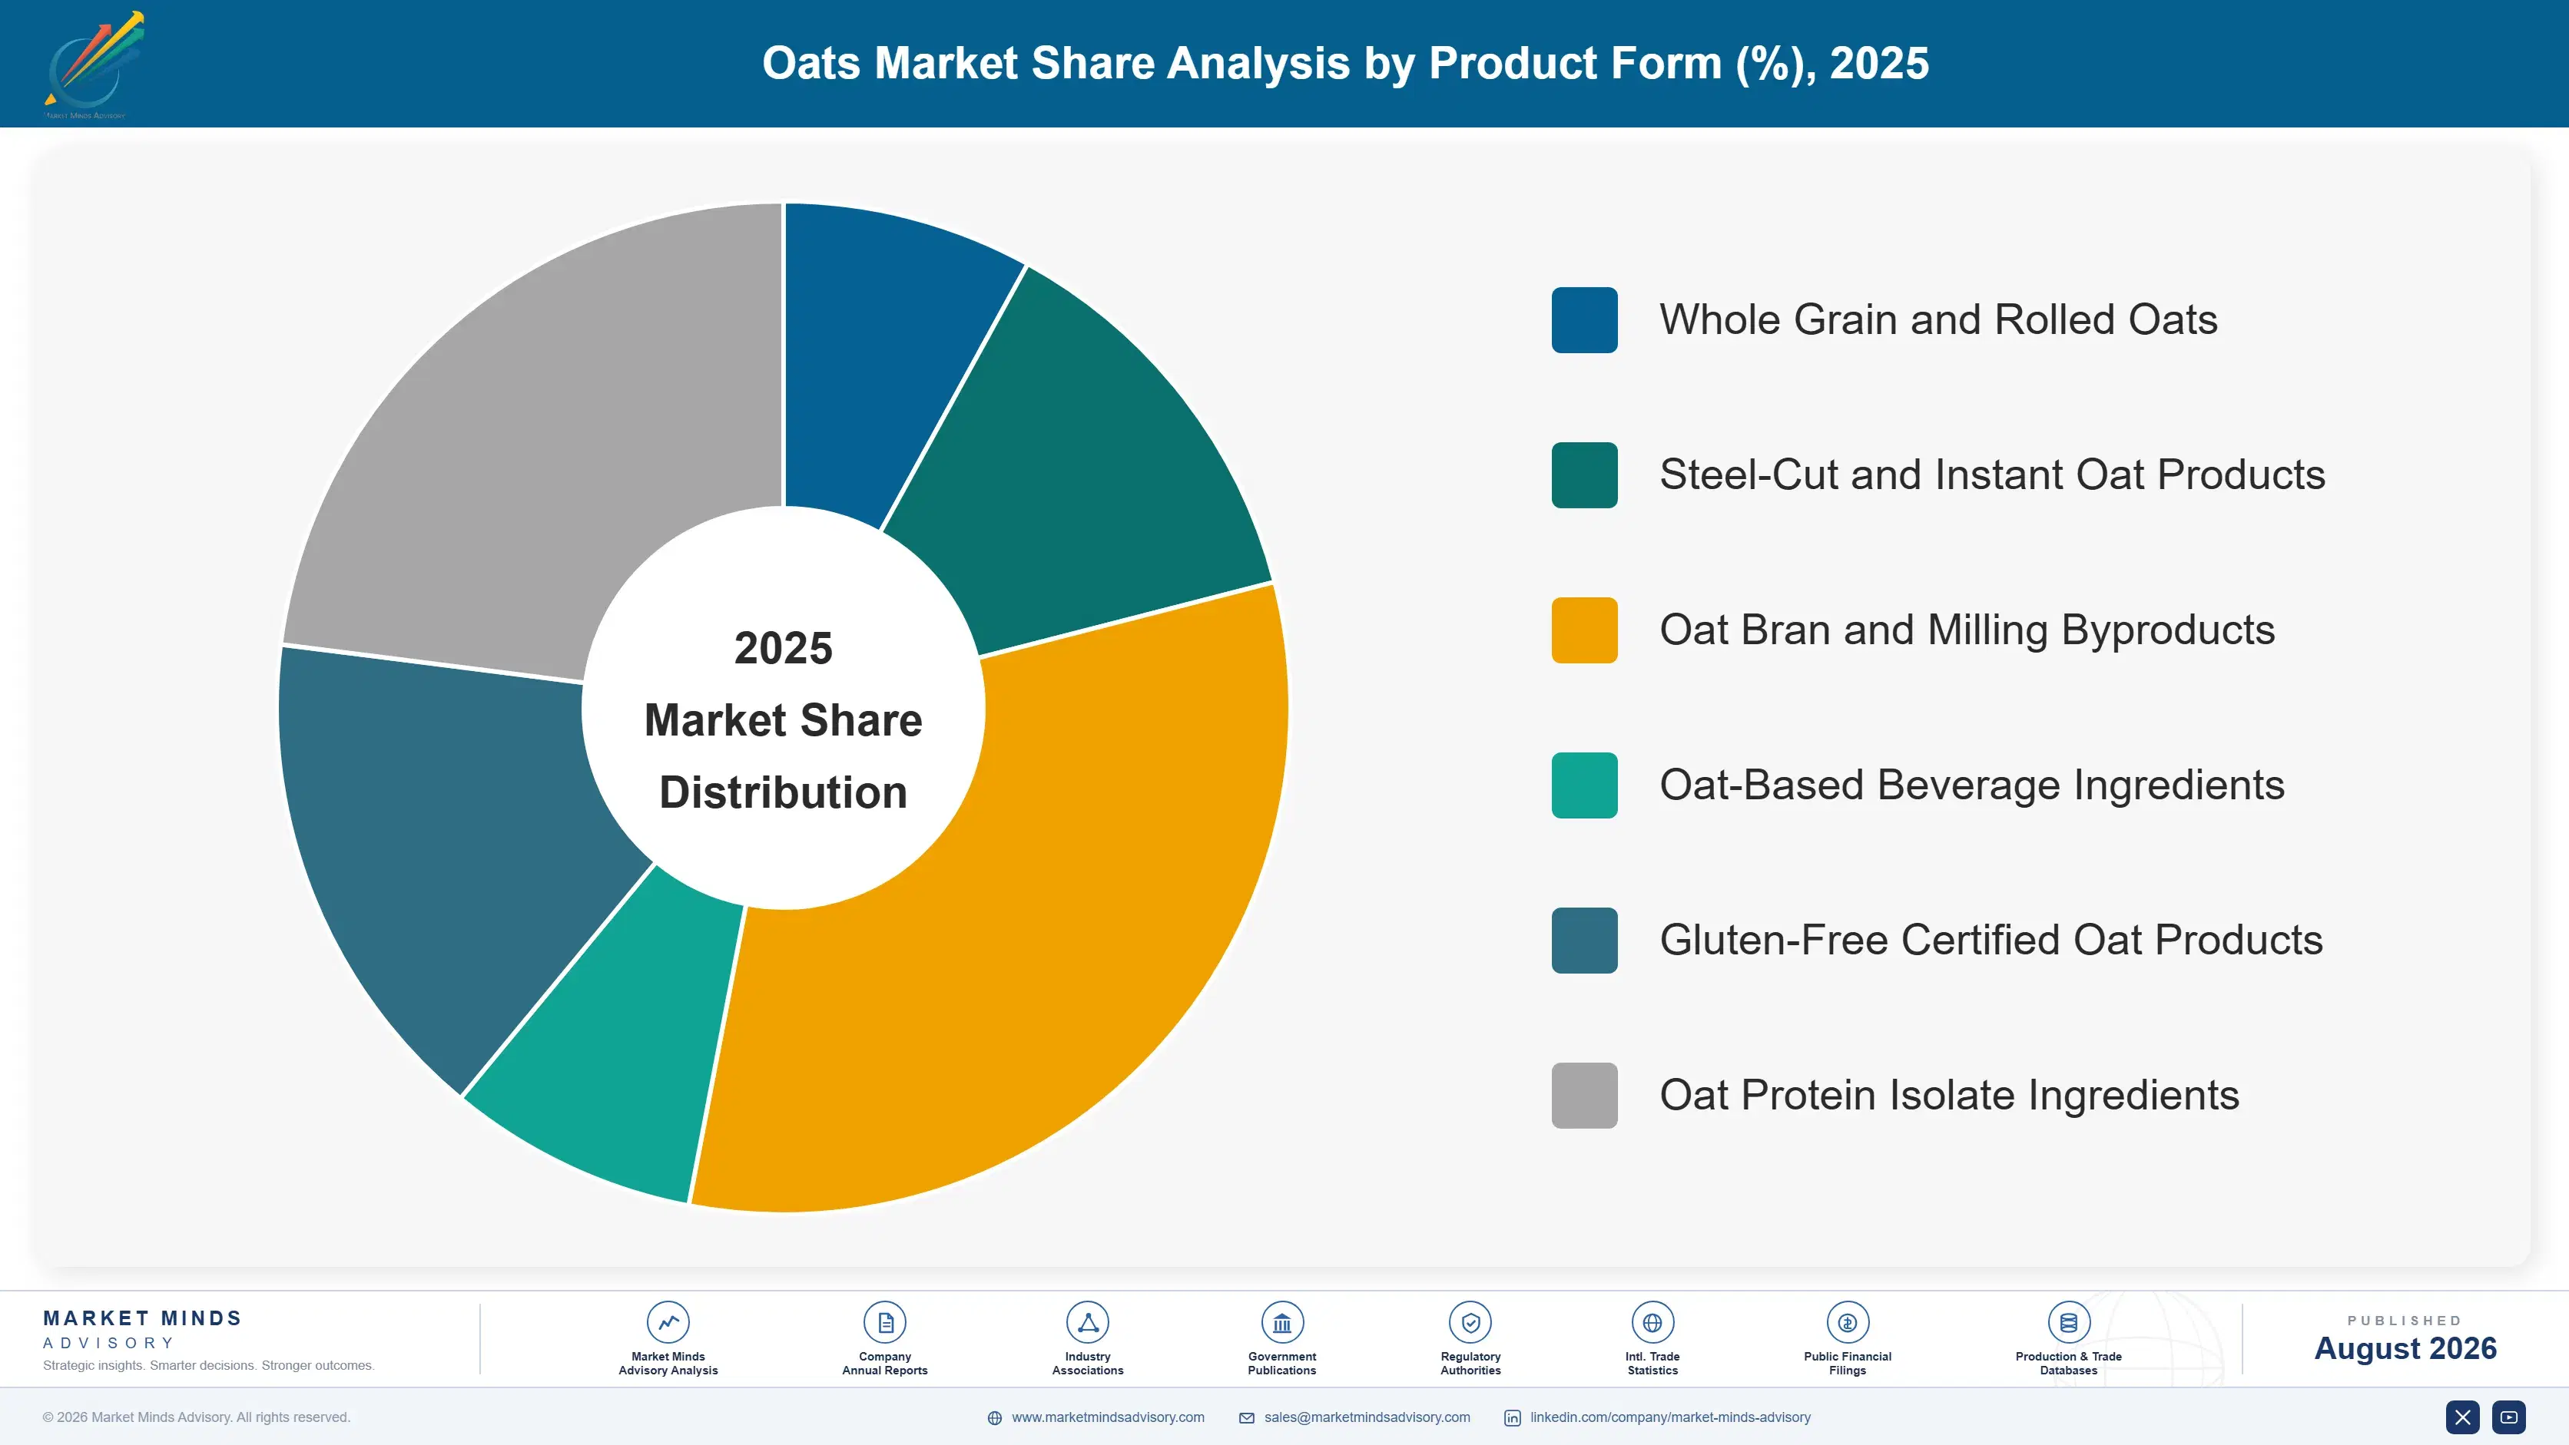This screenshot has height=1445, width=2569.
Task: Click the 'Production & Trade Databases' source label
Action: pyautogui.click(x=2068, y=1364)
